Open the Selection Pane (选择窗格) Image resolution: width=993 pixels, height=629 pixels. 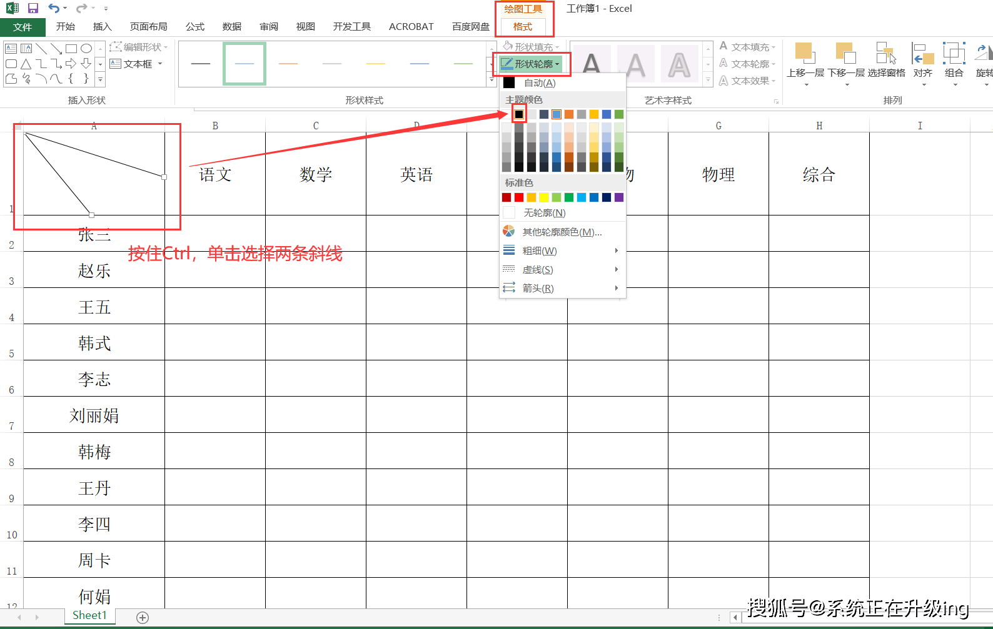click(x=886, y=61)
